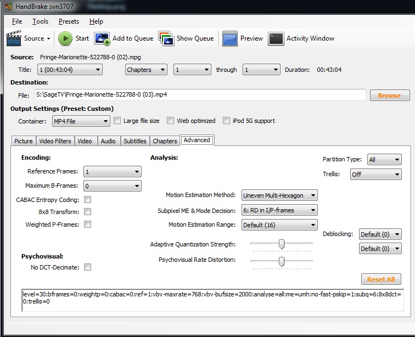Click the Duration value 00:43:04
Viewport: 415px width, 337px height.
coord(329,70)
